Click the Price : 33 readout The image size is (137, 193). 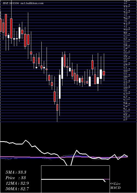tap(16, 178)
